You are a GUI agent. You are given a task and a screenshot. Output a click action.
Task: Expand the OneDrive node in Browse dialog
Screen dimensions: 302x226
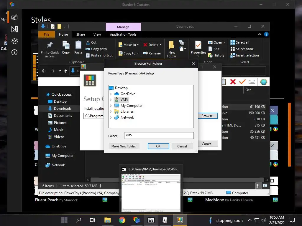(111, 94)
